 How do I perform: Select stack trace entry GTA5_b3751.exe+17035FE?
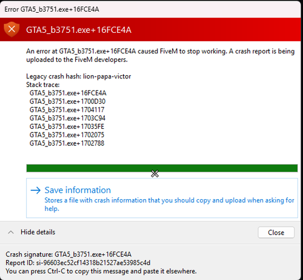click(x=67, y=126)
